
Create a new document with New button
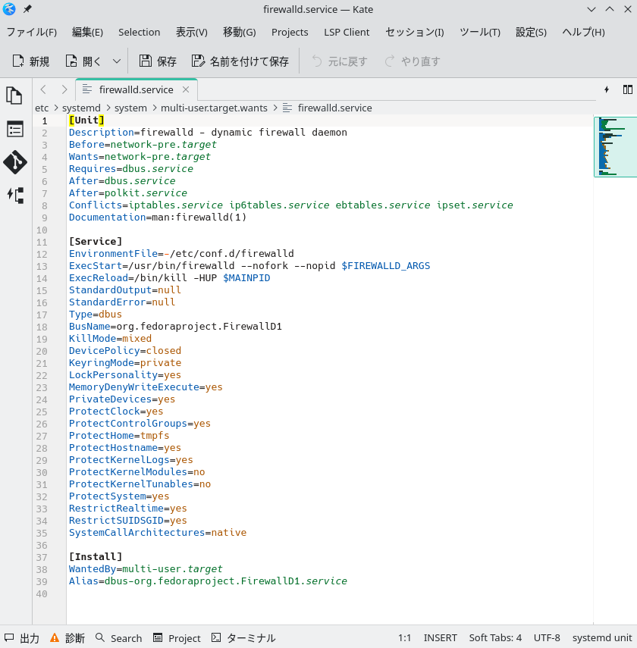[31, 61]
